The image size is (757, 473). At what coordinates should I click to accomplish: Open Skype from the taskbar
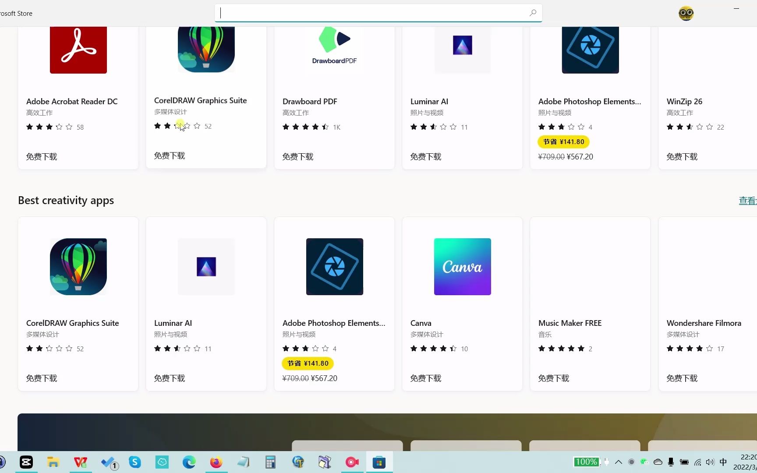click(x=135, y=462)
